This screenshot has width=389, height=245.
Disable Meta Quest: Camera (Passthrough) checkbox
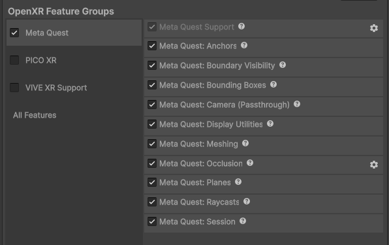pyautogui.click(x=152, y=105)
